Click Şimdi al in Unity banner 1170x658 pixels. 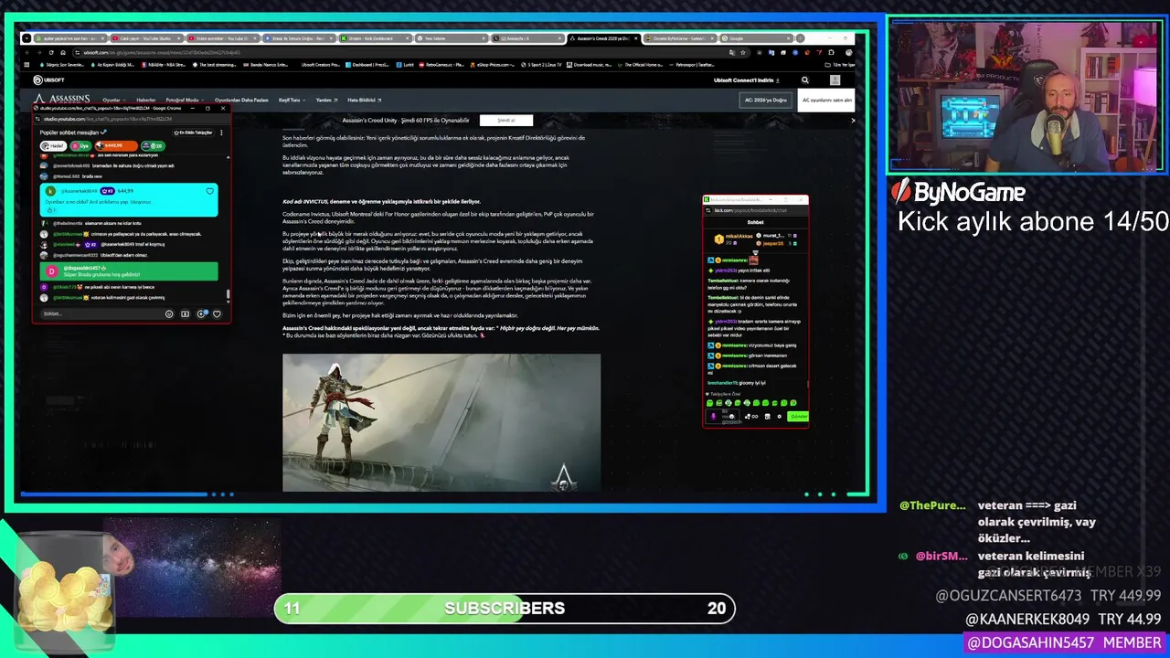[505, 121]
